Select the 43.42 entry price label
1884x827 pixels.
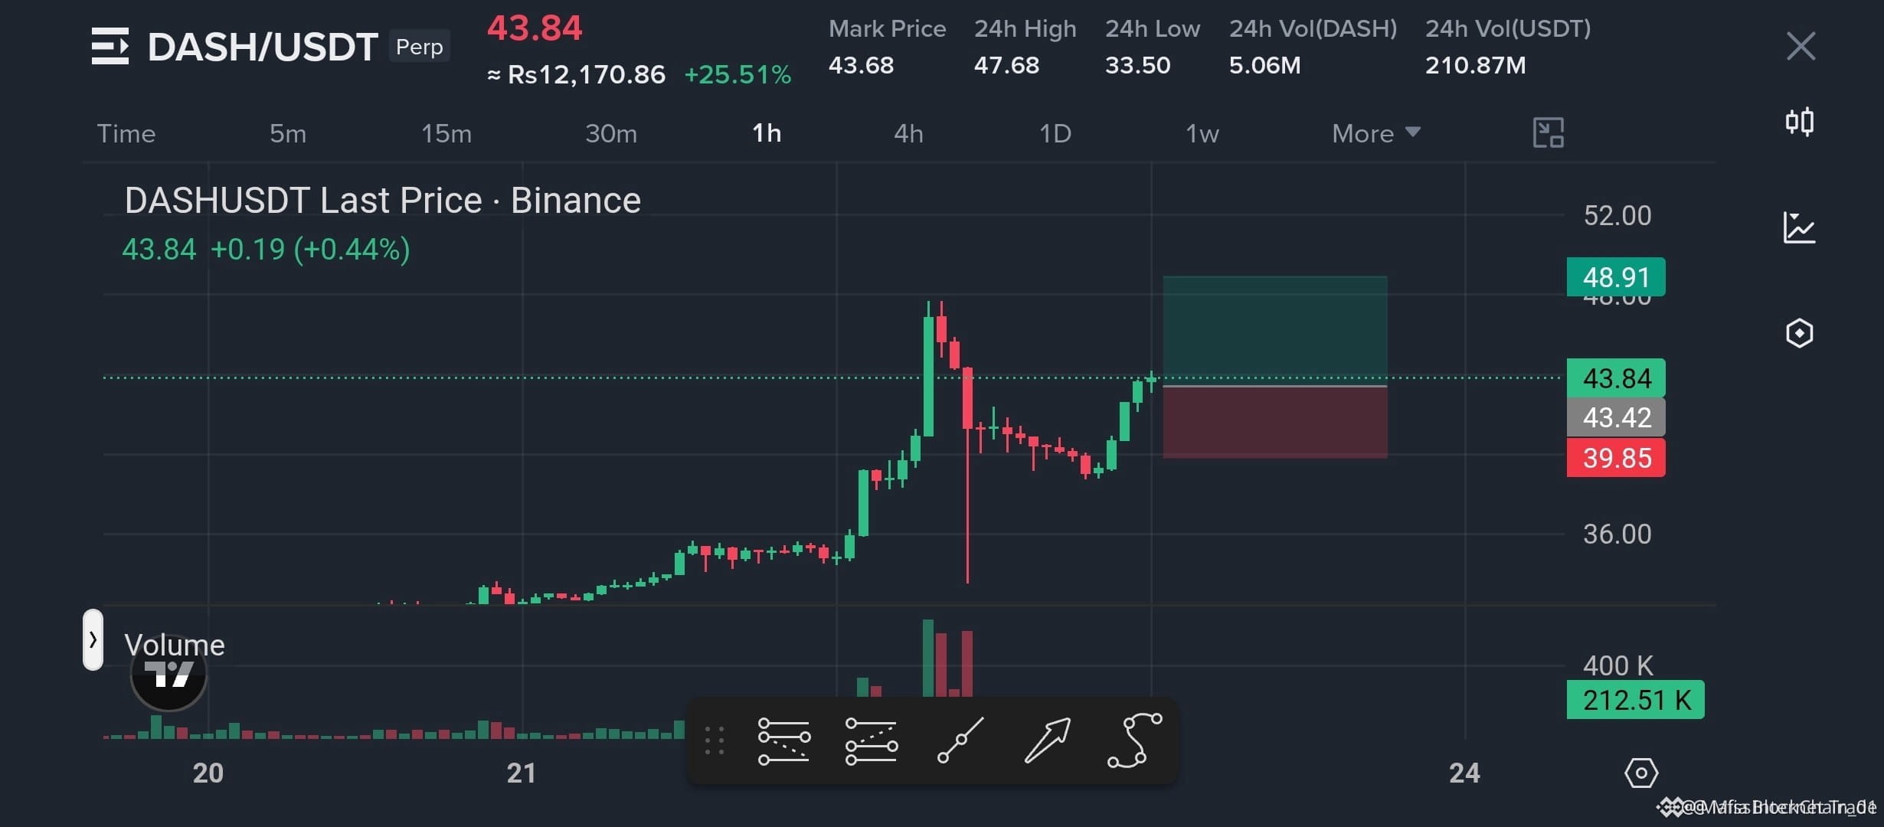(x=1616, y=417)
